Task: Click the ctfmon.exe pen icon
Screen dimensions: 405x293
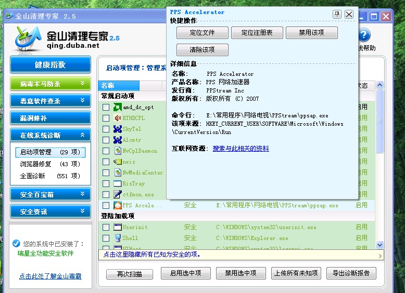Action: pyautogui.click(x=118, y=194)
